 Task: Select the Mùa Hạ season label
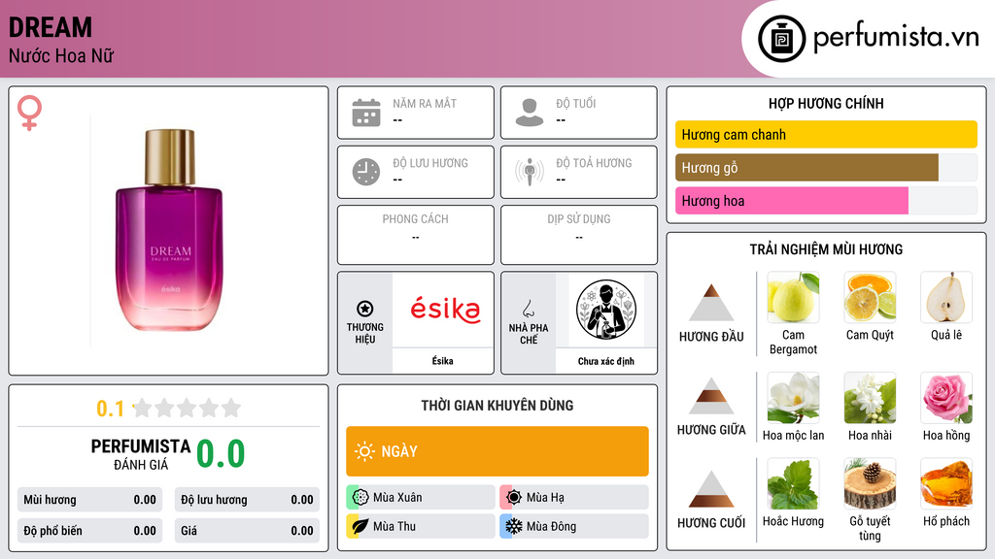(545, 498)
